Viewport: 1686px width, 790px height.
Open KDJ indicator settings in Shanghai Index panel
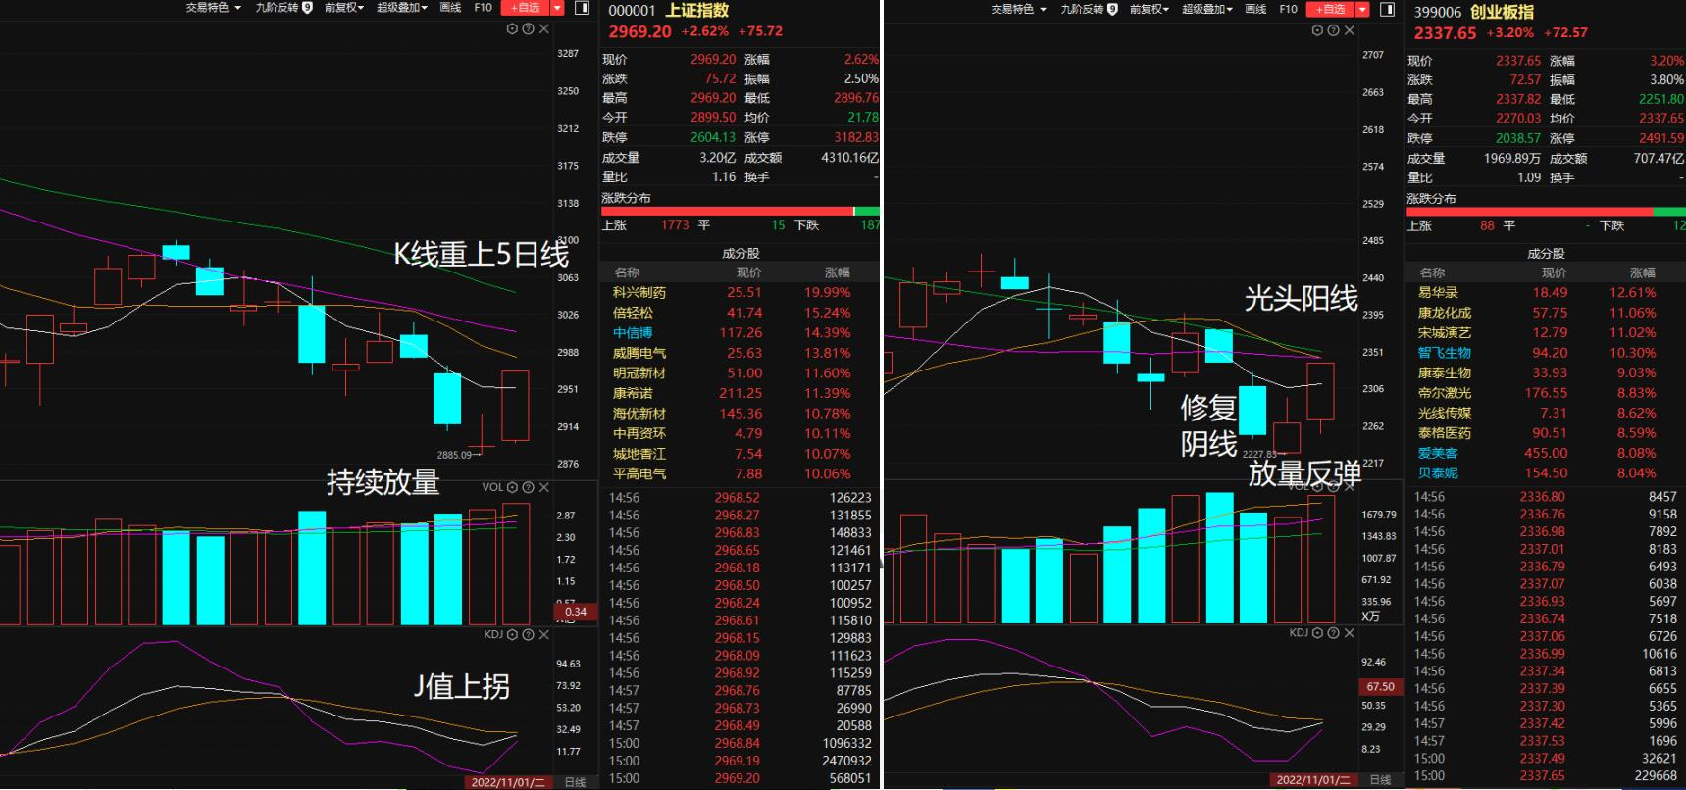pyautogui.click(x=512, y=634)
